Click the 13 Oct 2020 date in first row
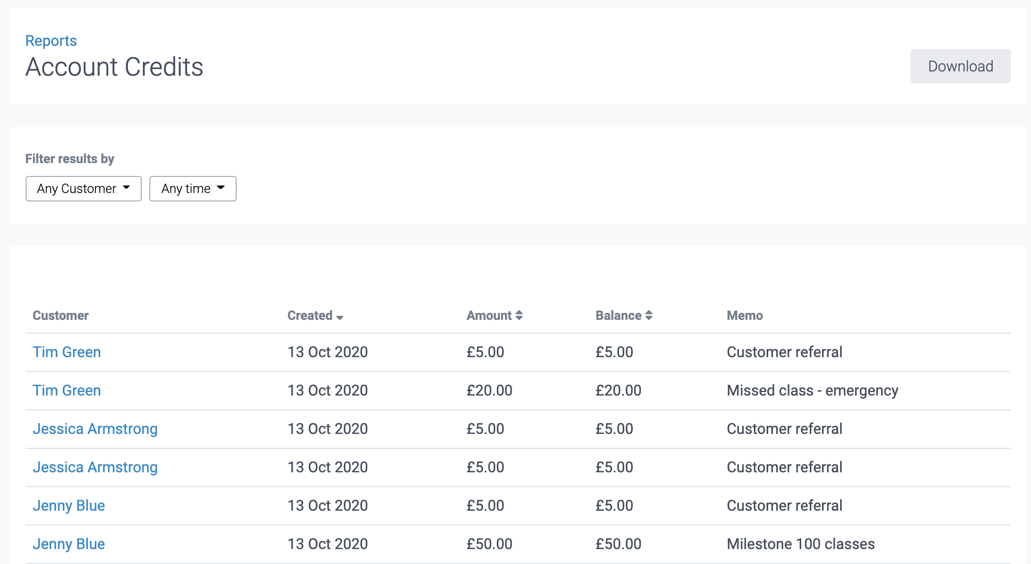Viewport: 1031px width, 564px height. click(x=327, y=352)
